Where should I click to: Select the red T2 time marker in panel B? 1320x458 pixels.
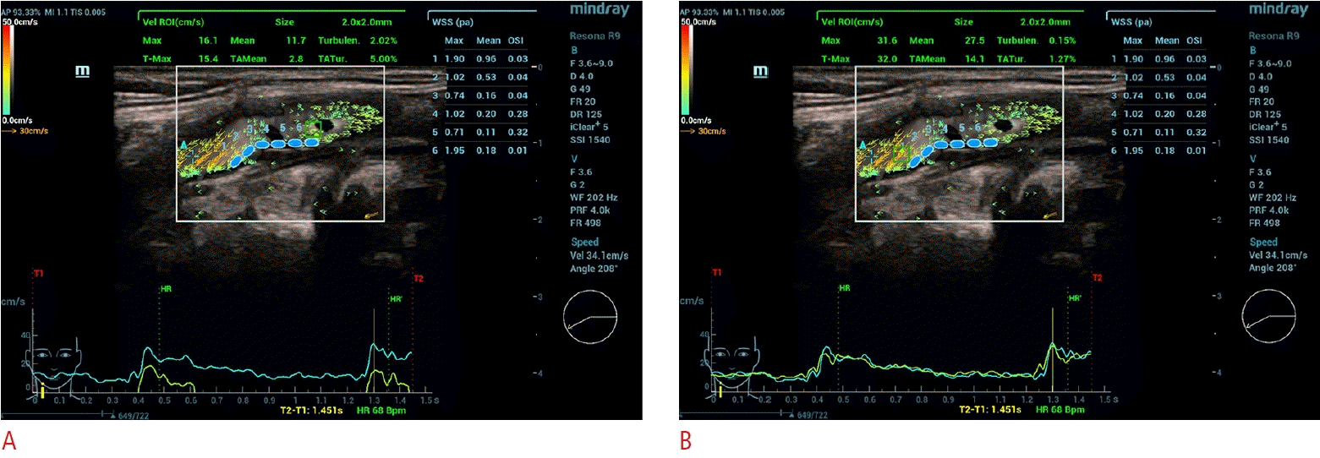click(x=1097, y=278)
